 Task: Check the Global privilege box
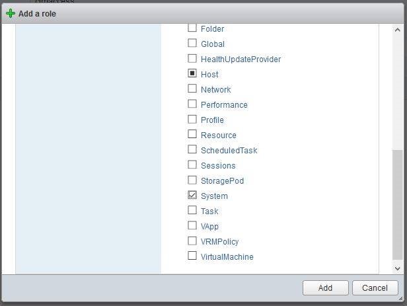click(192, 44)
